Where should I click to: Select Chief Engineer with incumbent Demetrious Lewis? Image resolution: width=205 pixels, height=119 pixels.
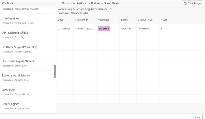(27, 21)
